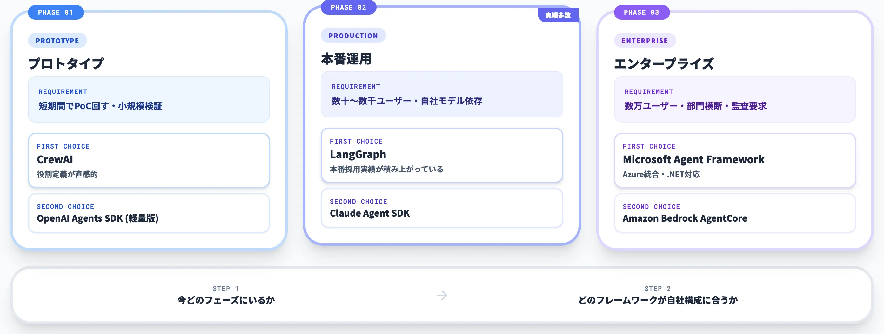Click step text どのフレームワークが自社構成に合うか
The image size is (884, 334).
[x=658, y=300]
